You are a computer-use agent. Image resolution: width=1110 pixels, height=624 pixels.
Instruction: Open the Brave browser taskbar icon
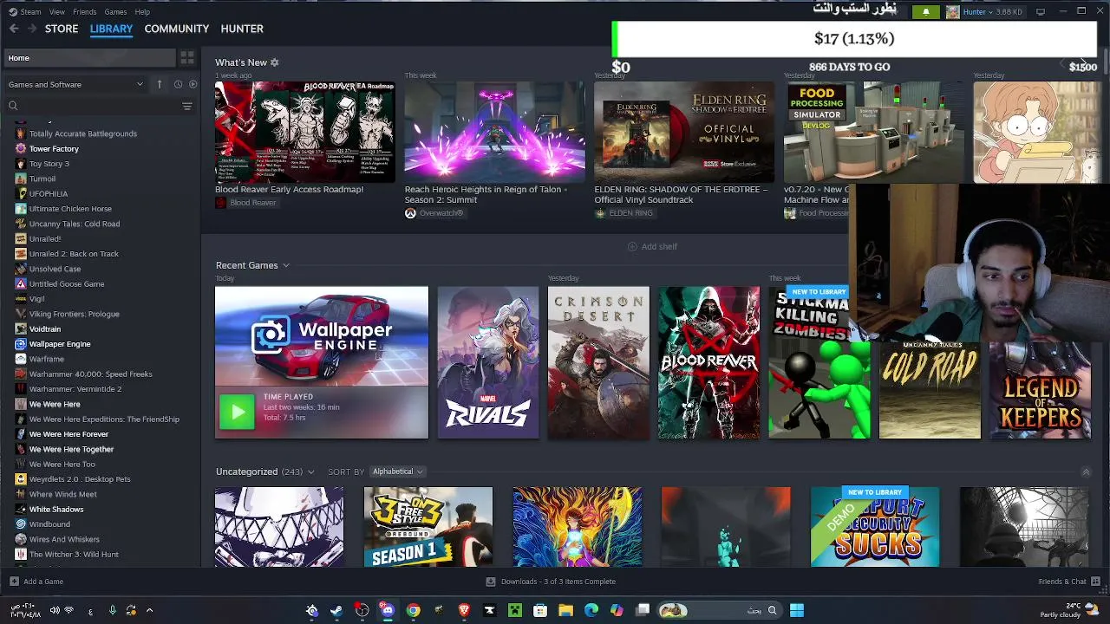(x=464, y=610)
